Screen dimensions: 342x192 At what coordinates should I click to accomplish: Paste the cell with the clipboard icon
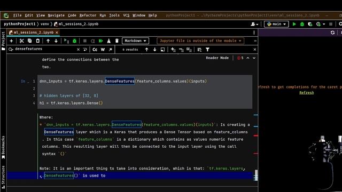(x=38, y=41)
